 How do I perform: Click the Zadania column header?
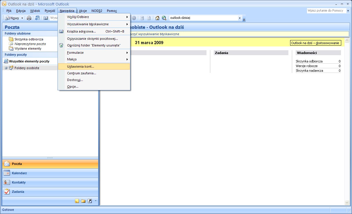point(251,53)
